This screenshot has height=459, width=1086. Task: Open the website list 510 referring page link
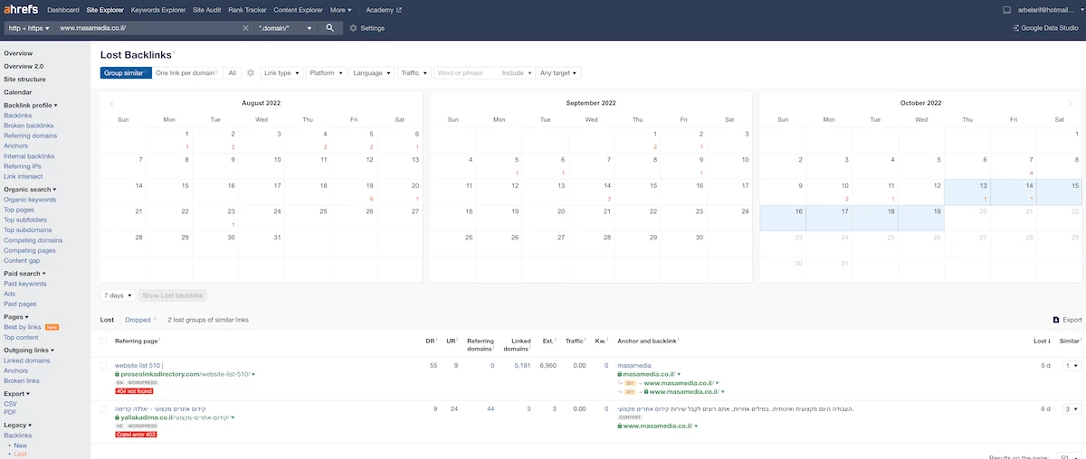(138, 365)
